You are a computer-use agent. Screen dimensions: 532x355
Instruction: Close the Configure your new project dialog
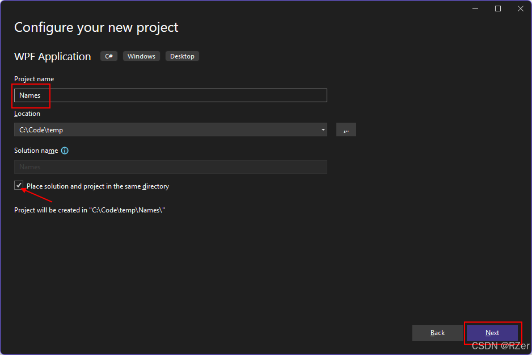[x=521, y=9]
